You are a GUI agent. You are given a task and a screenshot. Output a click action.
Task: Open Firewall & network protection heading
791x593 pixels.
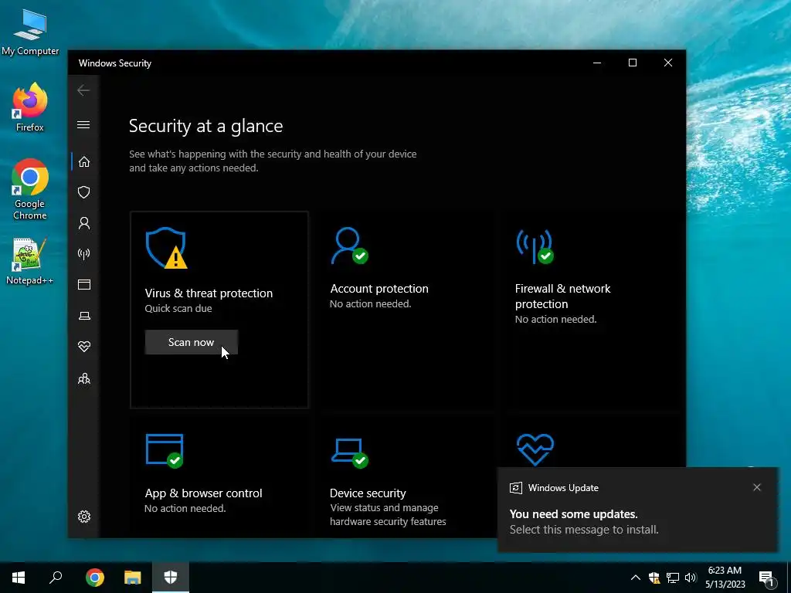tap(563, 296)
